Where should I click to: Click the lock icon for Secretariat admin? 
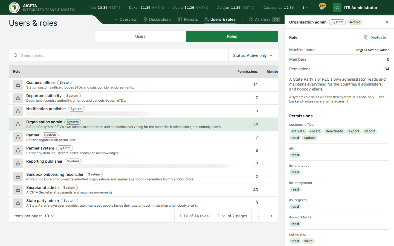coord(18,190)
